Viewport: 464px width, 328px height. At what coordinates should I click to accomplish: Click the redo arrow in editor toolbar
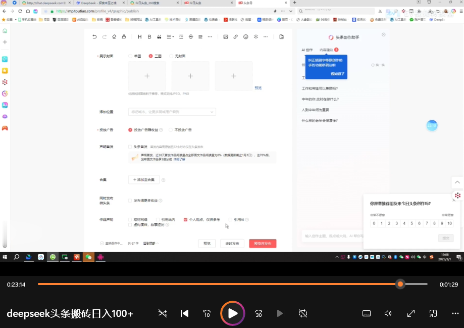104,37
